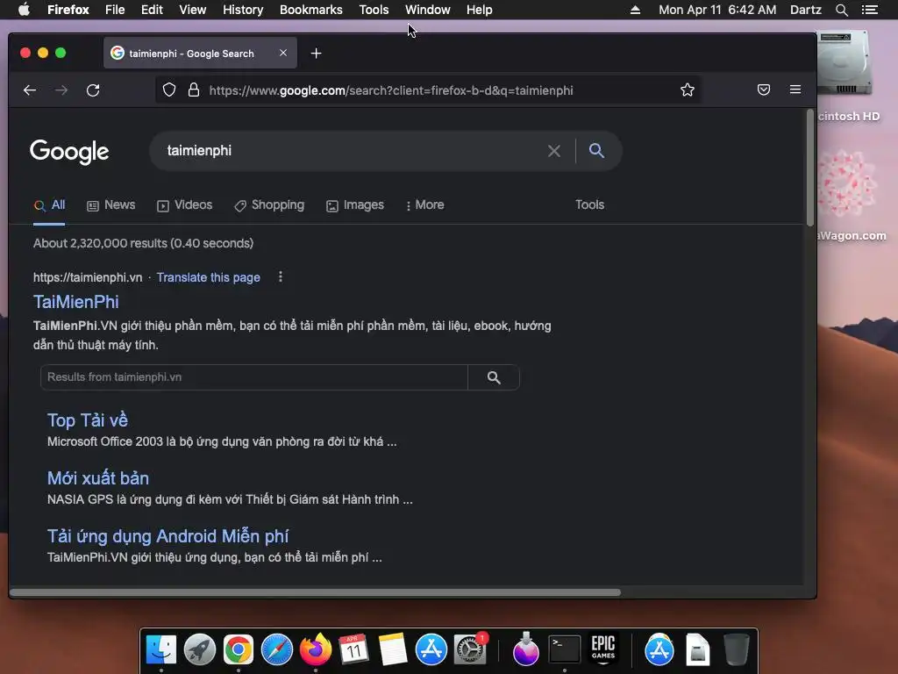Image resolution: width=898 pixels, height=674 pixels.
Task: Search within taimienphi.vn results magnifier
Action: [x=494, y=377]
